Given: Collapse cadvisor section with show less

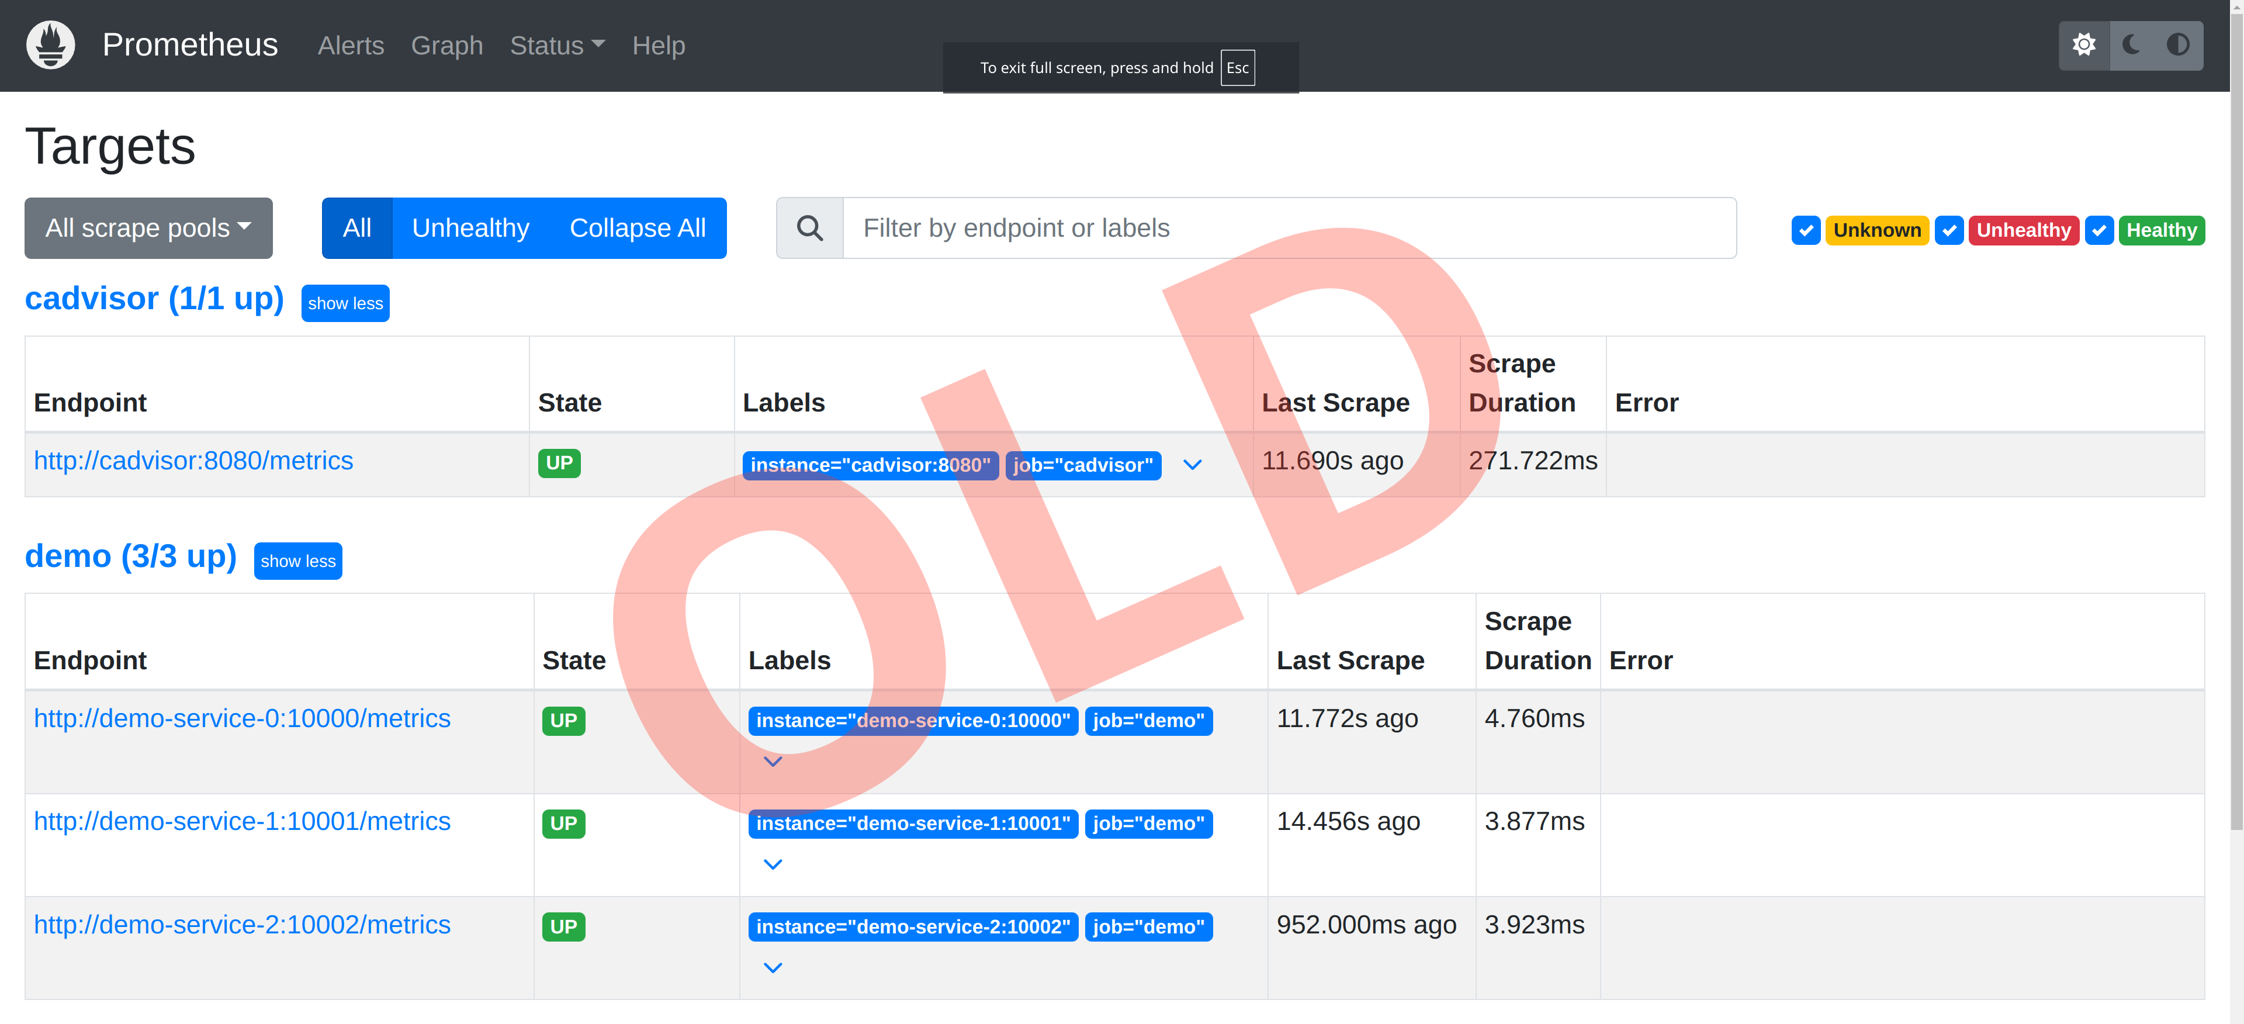Looking at the screenshot, I should tap(345, 302).
